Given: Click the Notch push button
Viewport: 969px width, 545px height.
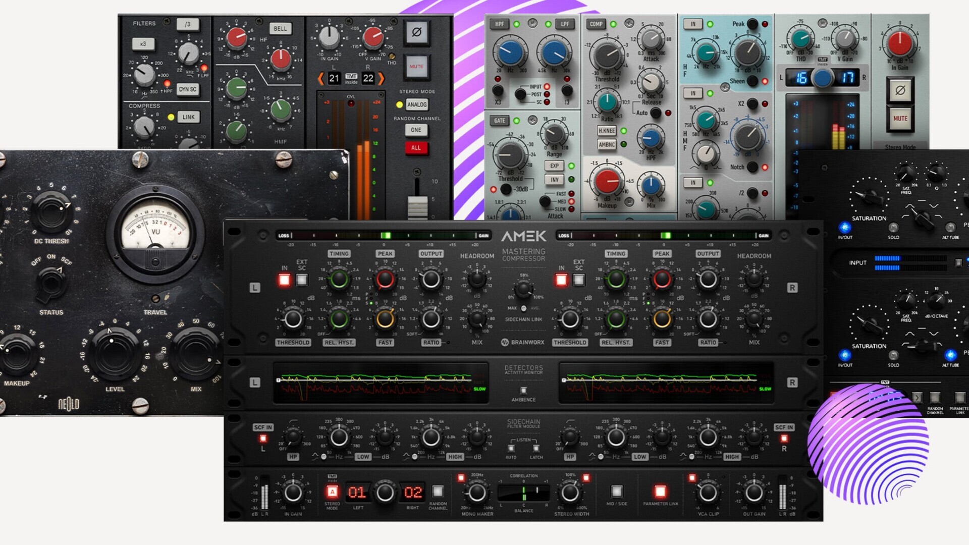Looking at the screenshot, I should [x=752, y=167].
